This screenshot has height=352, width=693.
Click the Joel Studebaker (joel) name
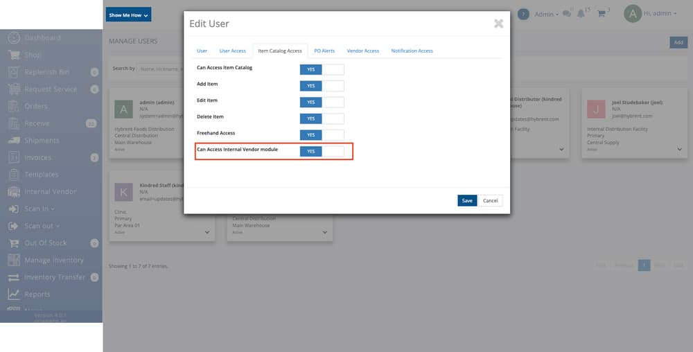(637, 103)
